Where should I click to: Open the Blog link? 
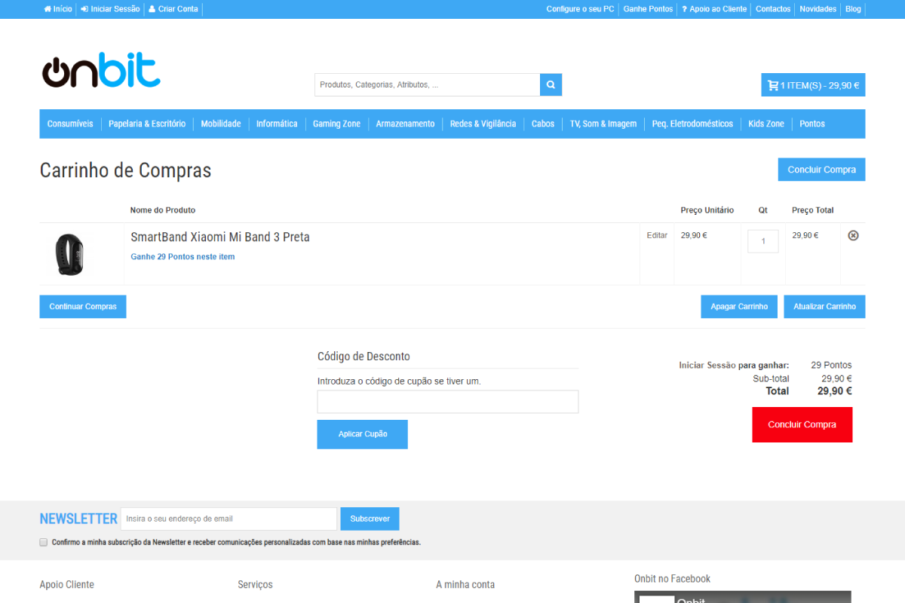pyautogui.click(x=853, y=9)
